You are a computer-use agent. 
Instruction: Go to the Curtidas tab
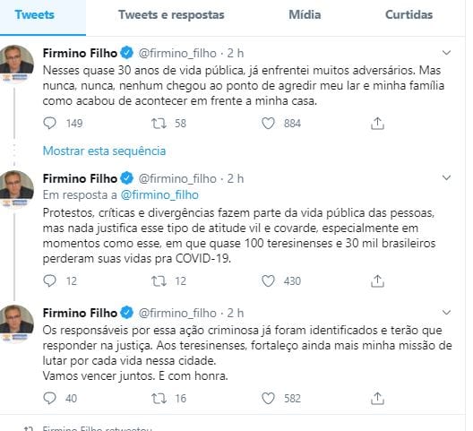pyautogui.click(x=408, y=14)
